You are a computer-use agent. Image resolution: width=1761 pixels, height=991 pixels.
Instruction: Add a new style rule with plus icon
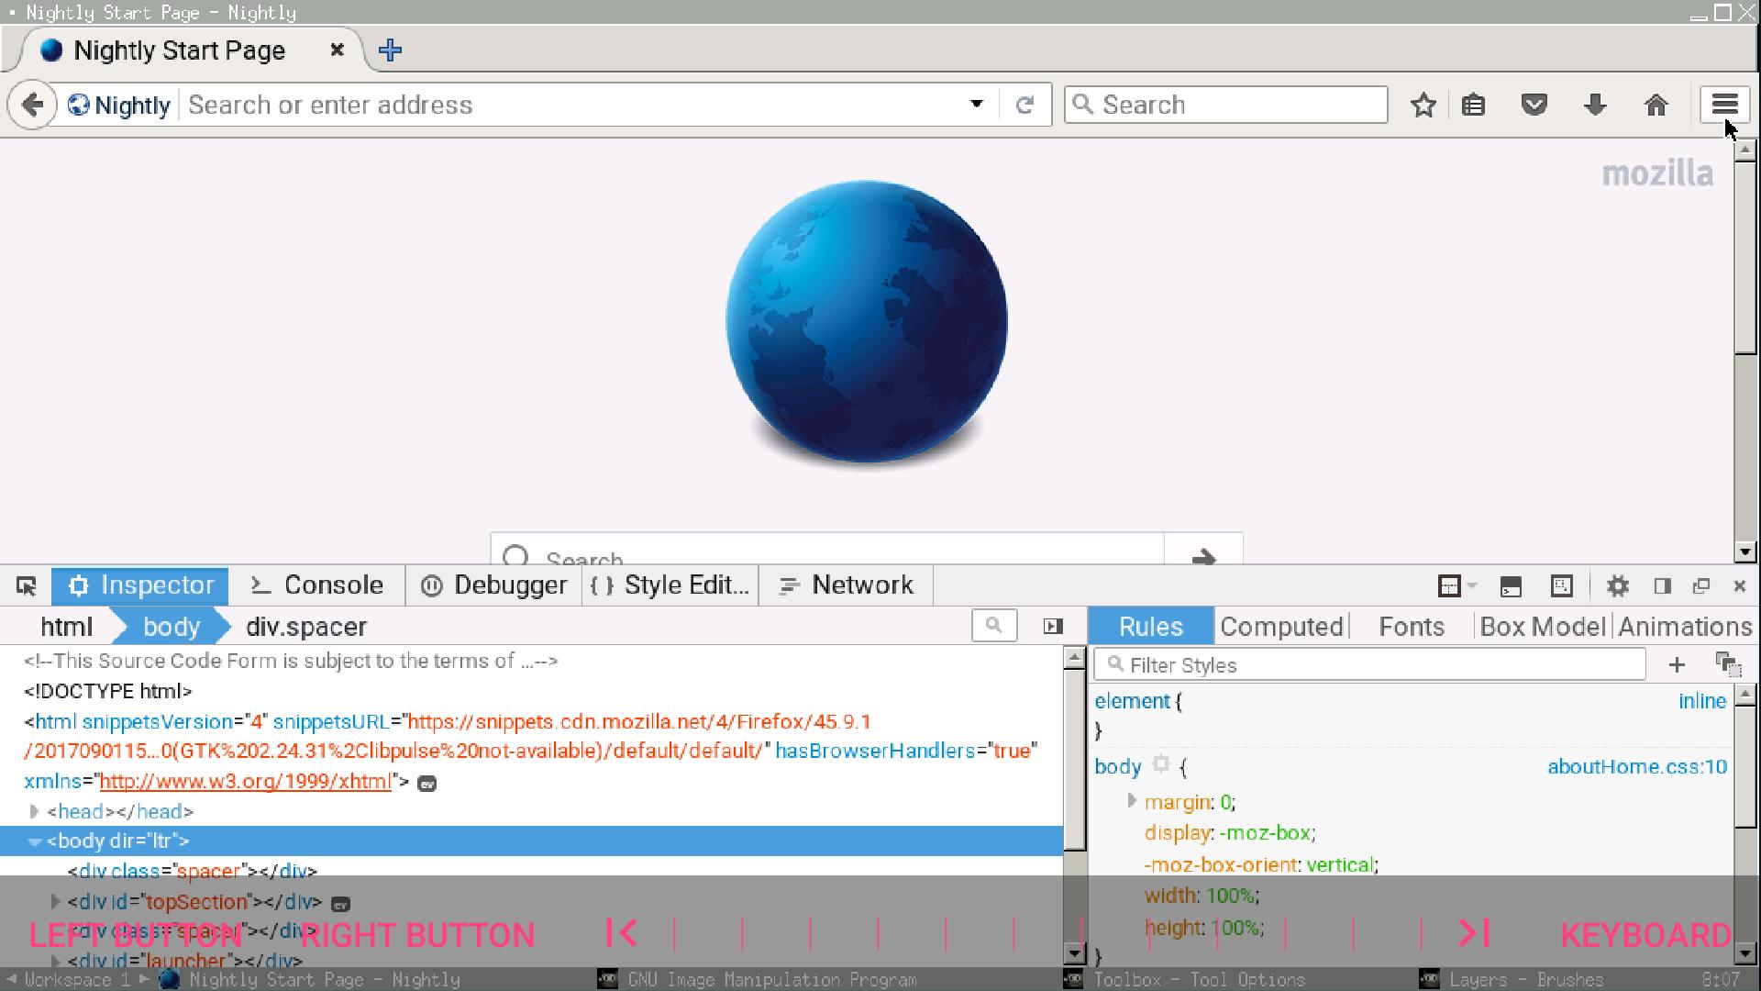(x=1677, y=665)
